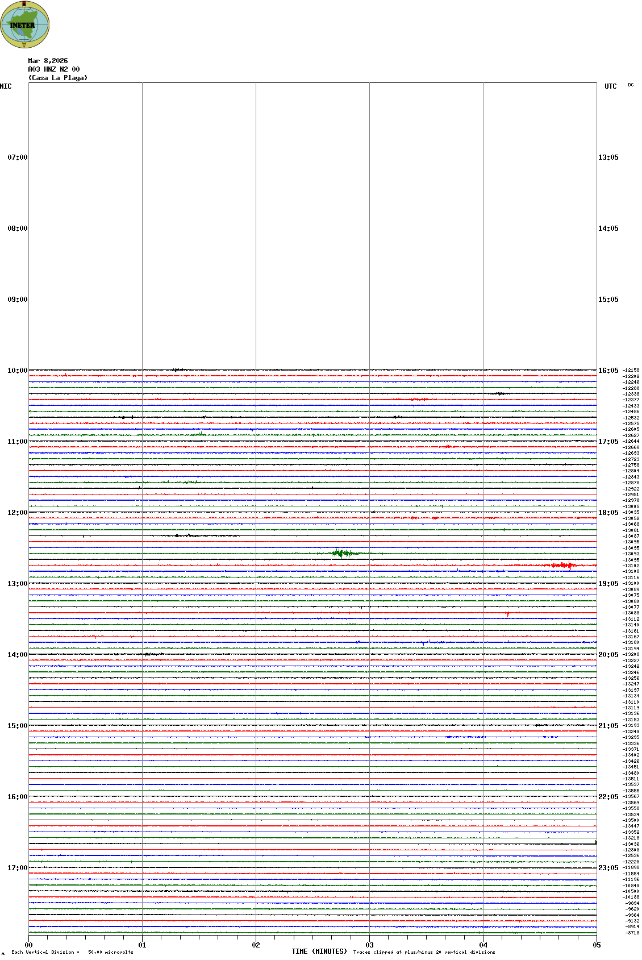Click the large green seismic burst
642x960 pixels.
click(342, 553)
